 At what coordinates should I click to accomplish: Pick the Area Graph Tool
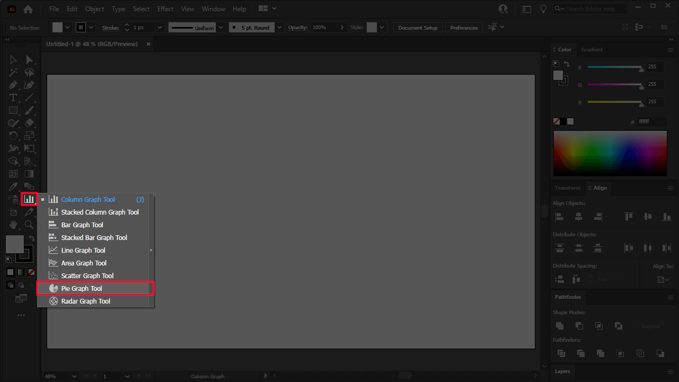(95, 263)
